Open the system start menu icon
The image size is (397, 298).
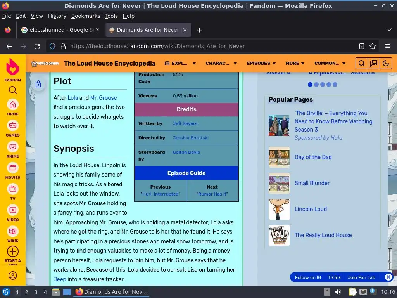tap(6, 292)
